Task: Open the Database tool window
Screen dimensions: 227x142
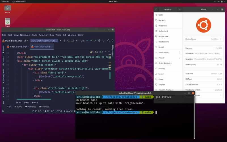Action: [113, 50]
